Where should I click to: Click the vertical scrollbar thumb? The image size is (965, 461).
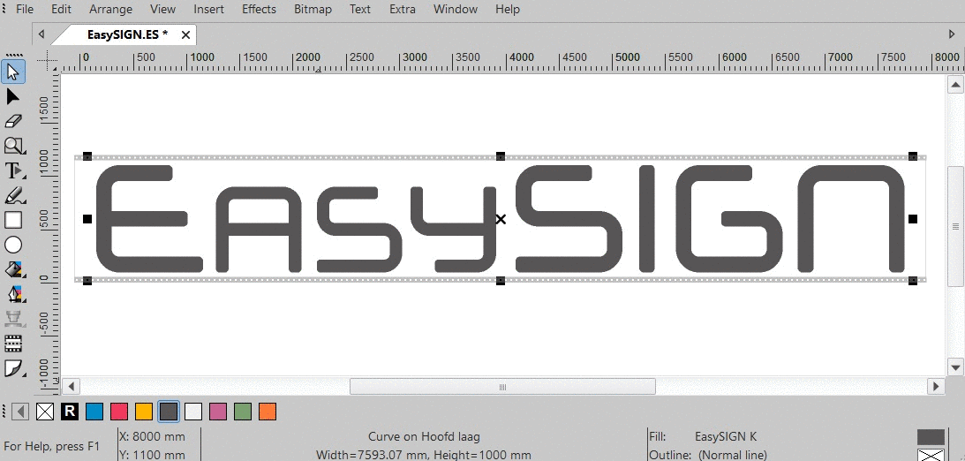coord(955,226)
